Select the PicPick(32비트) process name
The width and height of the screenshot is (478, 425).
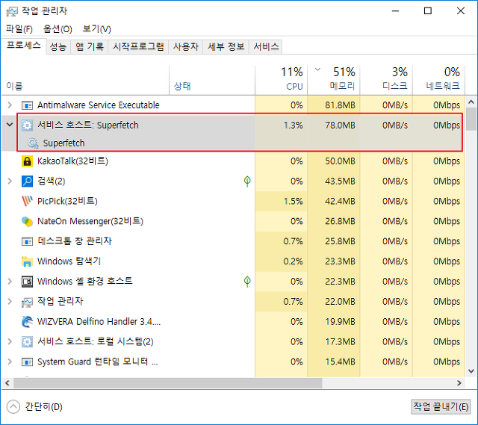click(x=67, y=201)
